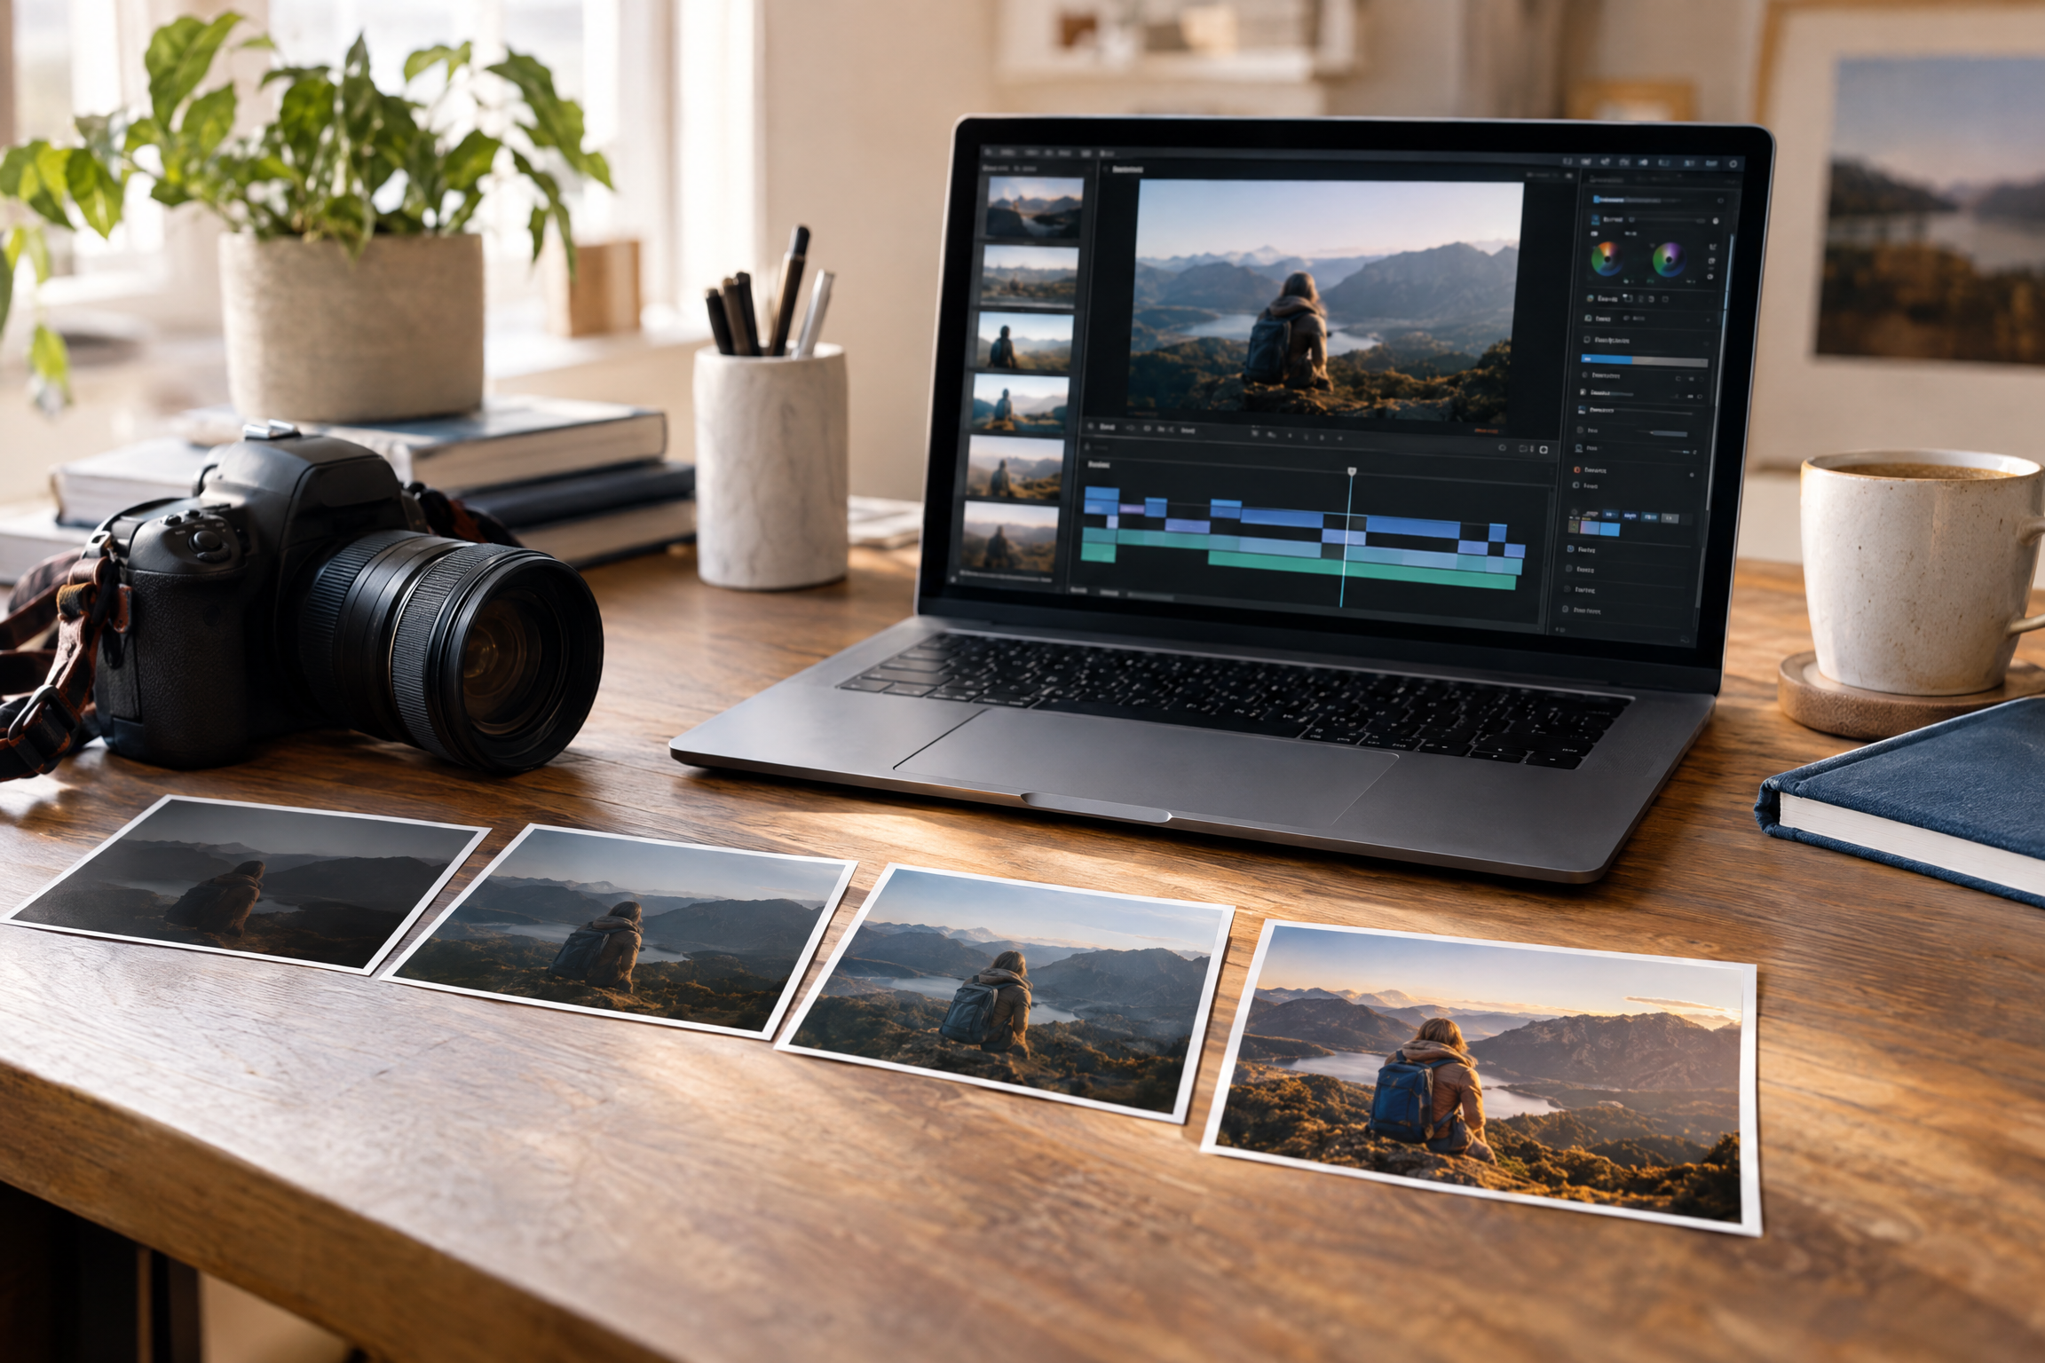Click the bright blue swatch in lower right panel
This screenshot has height=1363, width=2045.
(1609, 530)
